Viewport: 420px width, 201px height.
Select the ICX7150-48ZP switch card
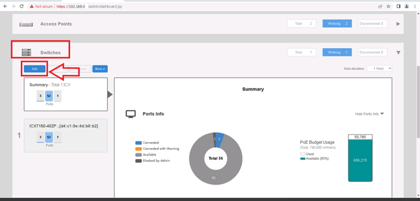[65, 135]
